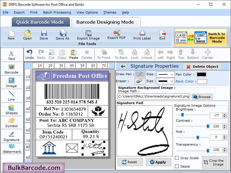
Task: Open the Export menu
Action: click(x=19, y=12)
